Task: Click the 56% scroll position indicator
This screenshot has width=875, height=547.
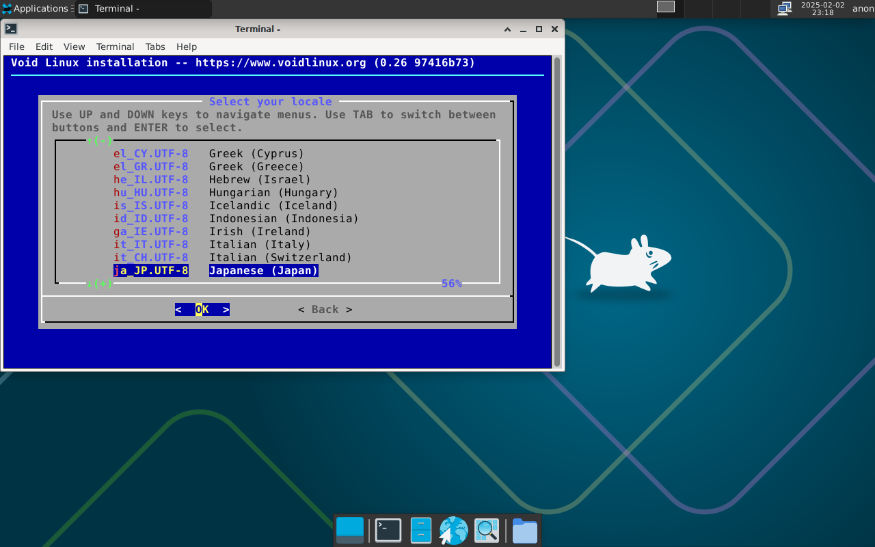Action: 452,283
